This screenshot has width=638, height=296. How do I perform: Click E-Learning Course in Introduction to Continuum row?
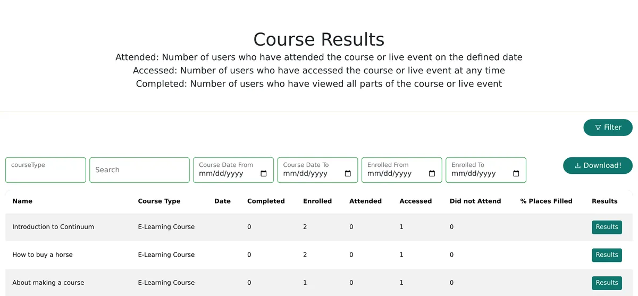[166, 227]
